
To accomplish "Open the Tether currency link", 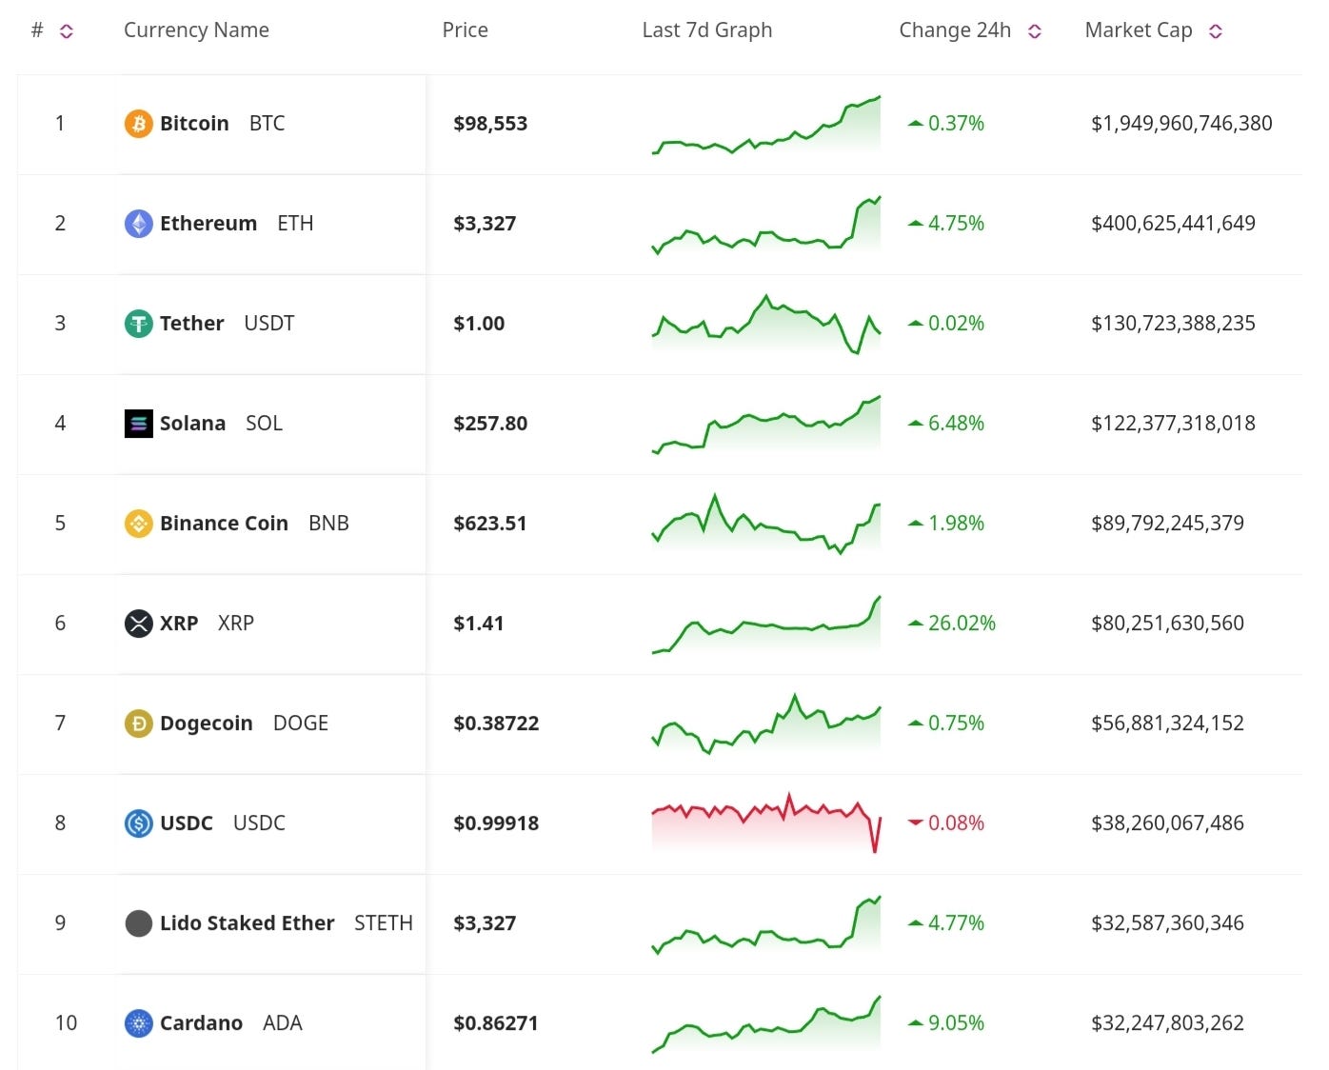I will (x=192, y=324).
